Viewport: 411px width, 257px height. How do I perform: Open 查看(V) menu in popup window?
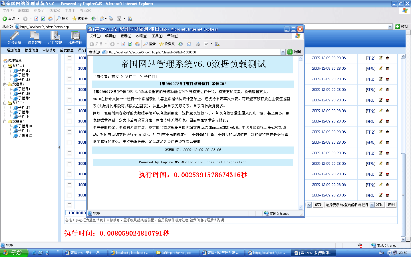click(126, 36)
